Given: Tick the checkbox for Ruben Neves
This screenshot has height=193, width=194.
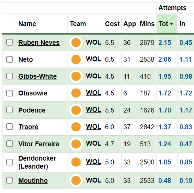Looking at the screenshot, I should pyautogui.click(x=9, y=43).
